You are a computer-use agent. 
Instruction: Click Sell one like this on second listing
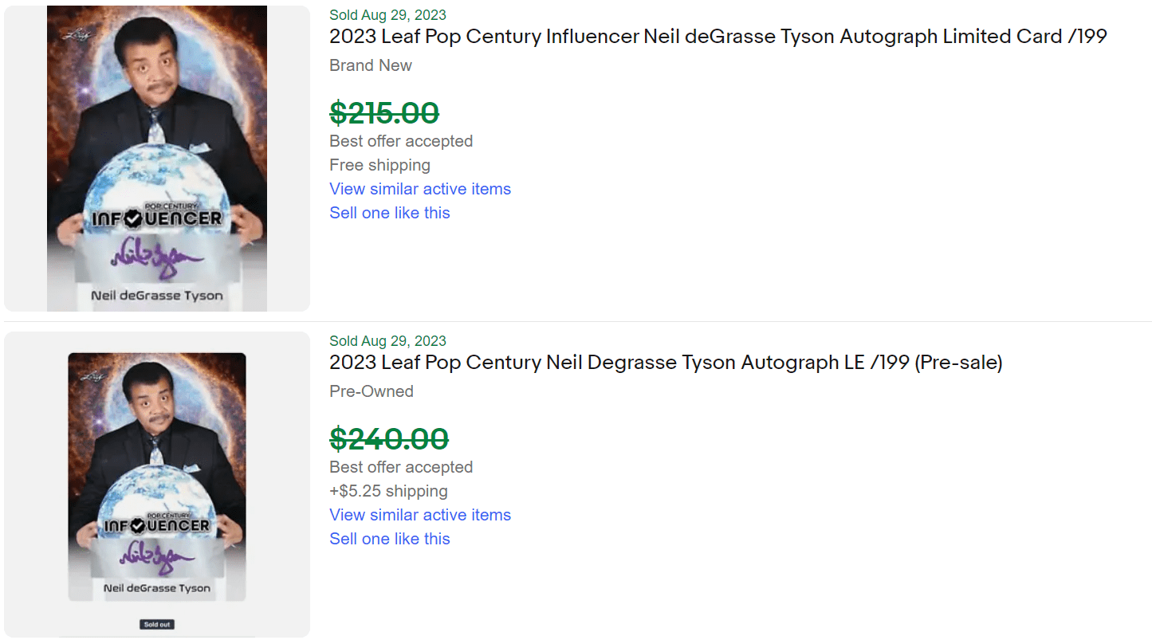390,539
